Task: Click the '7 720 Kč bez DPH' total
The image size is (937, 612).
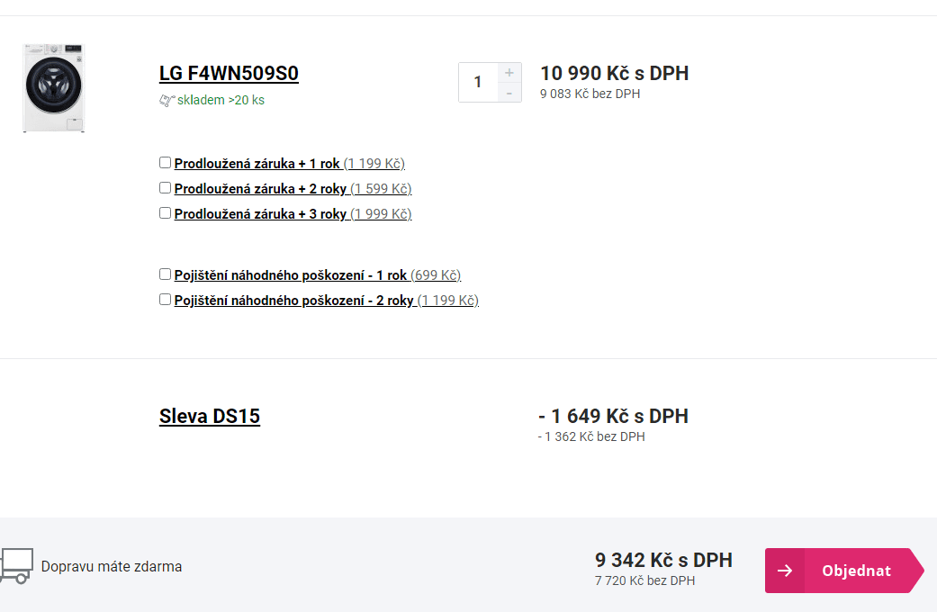Action: click(644, 580)
